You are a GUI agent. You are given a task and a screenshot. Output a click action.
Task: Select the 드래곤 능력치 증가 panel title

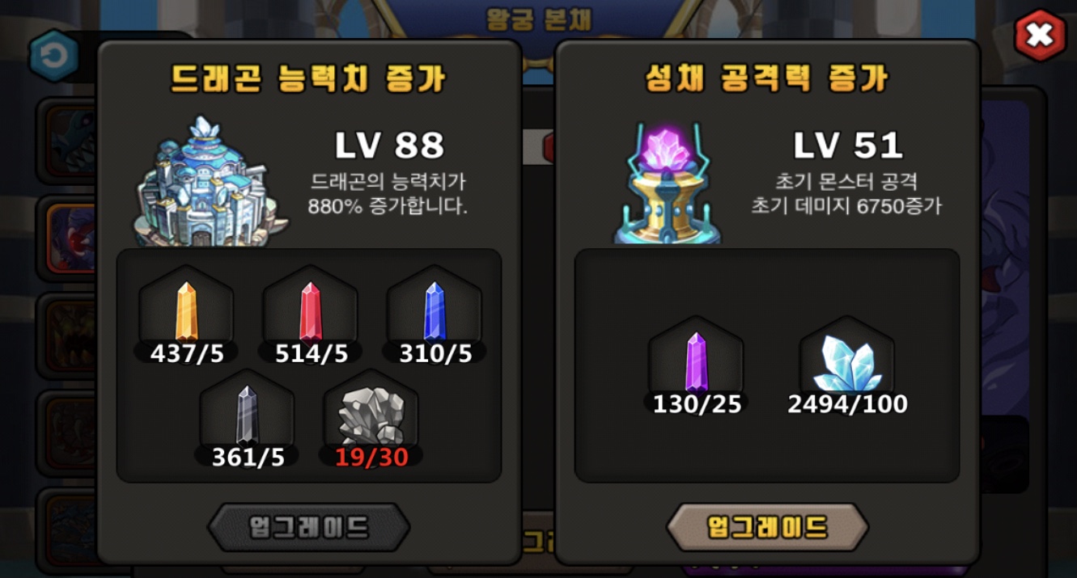308,79
